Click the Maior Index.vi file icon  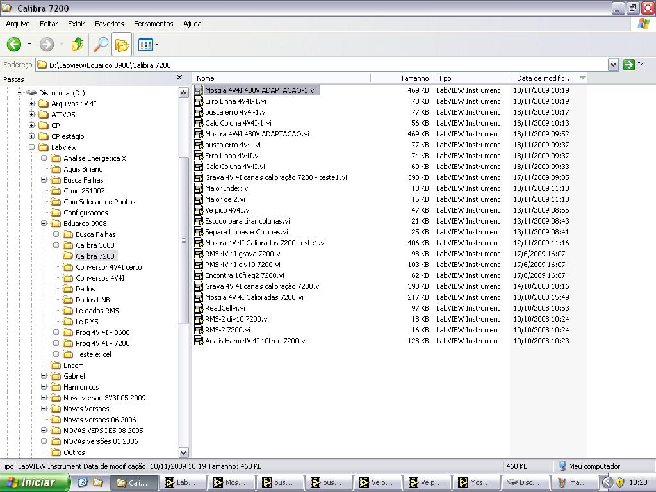tap(199, 188)
